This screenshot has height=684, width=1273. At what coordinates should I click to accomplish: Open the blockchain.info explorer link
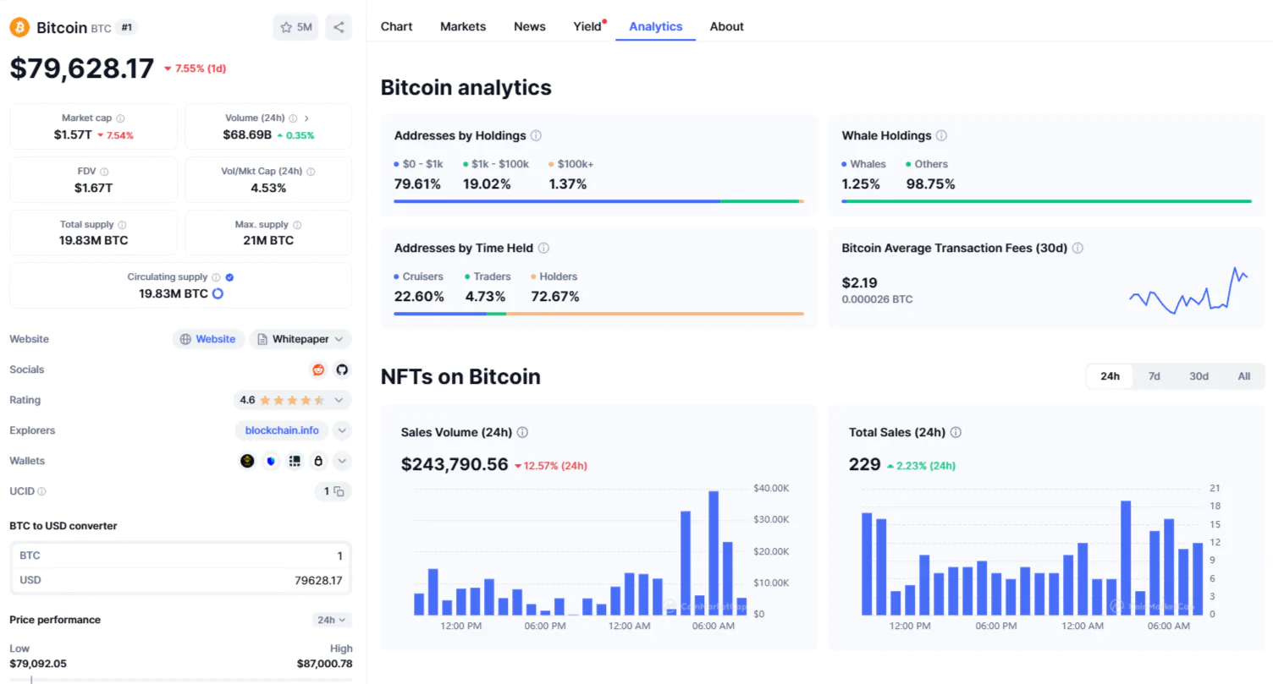coord(282,430)
